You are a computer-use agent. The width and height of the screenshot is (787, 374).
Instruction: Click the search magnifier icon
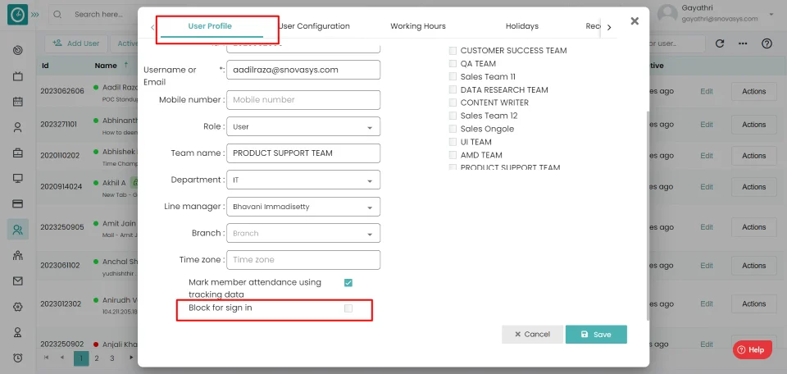57,15
